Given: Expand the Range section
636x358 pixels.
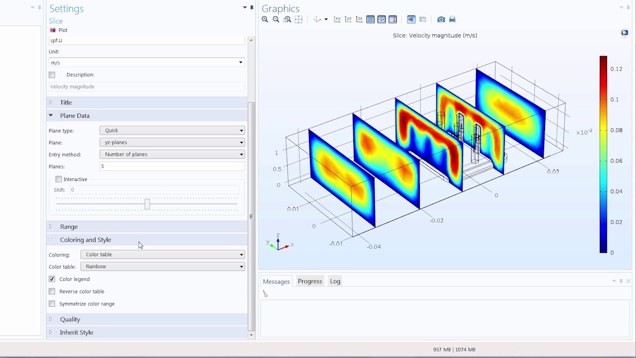Looking at the screenshot, I should 69,227.
